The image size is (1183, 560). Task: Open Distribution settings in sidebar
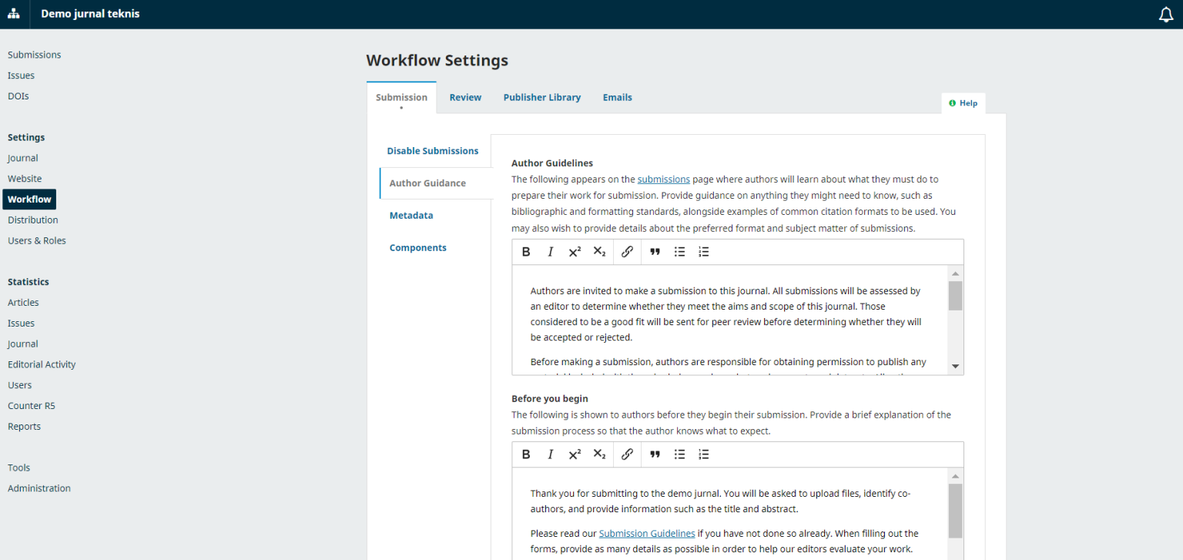coord(33,220)
